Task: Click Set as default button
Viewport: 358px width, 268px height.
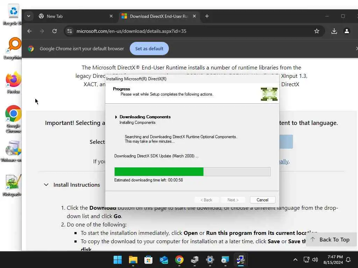Action: [x=149, y=49]
